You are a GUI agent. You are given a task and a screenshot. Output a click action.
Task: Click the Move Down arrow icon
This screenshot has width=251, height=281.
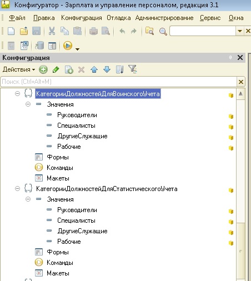(x=107, y=69)
